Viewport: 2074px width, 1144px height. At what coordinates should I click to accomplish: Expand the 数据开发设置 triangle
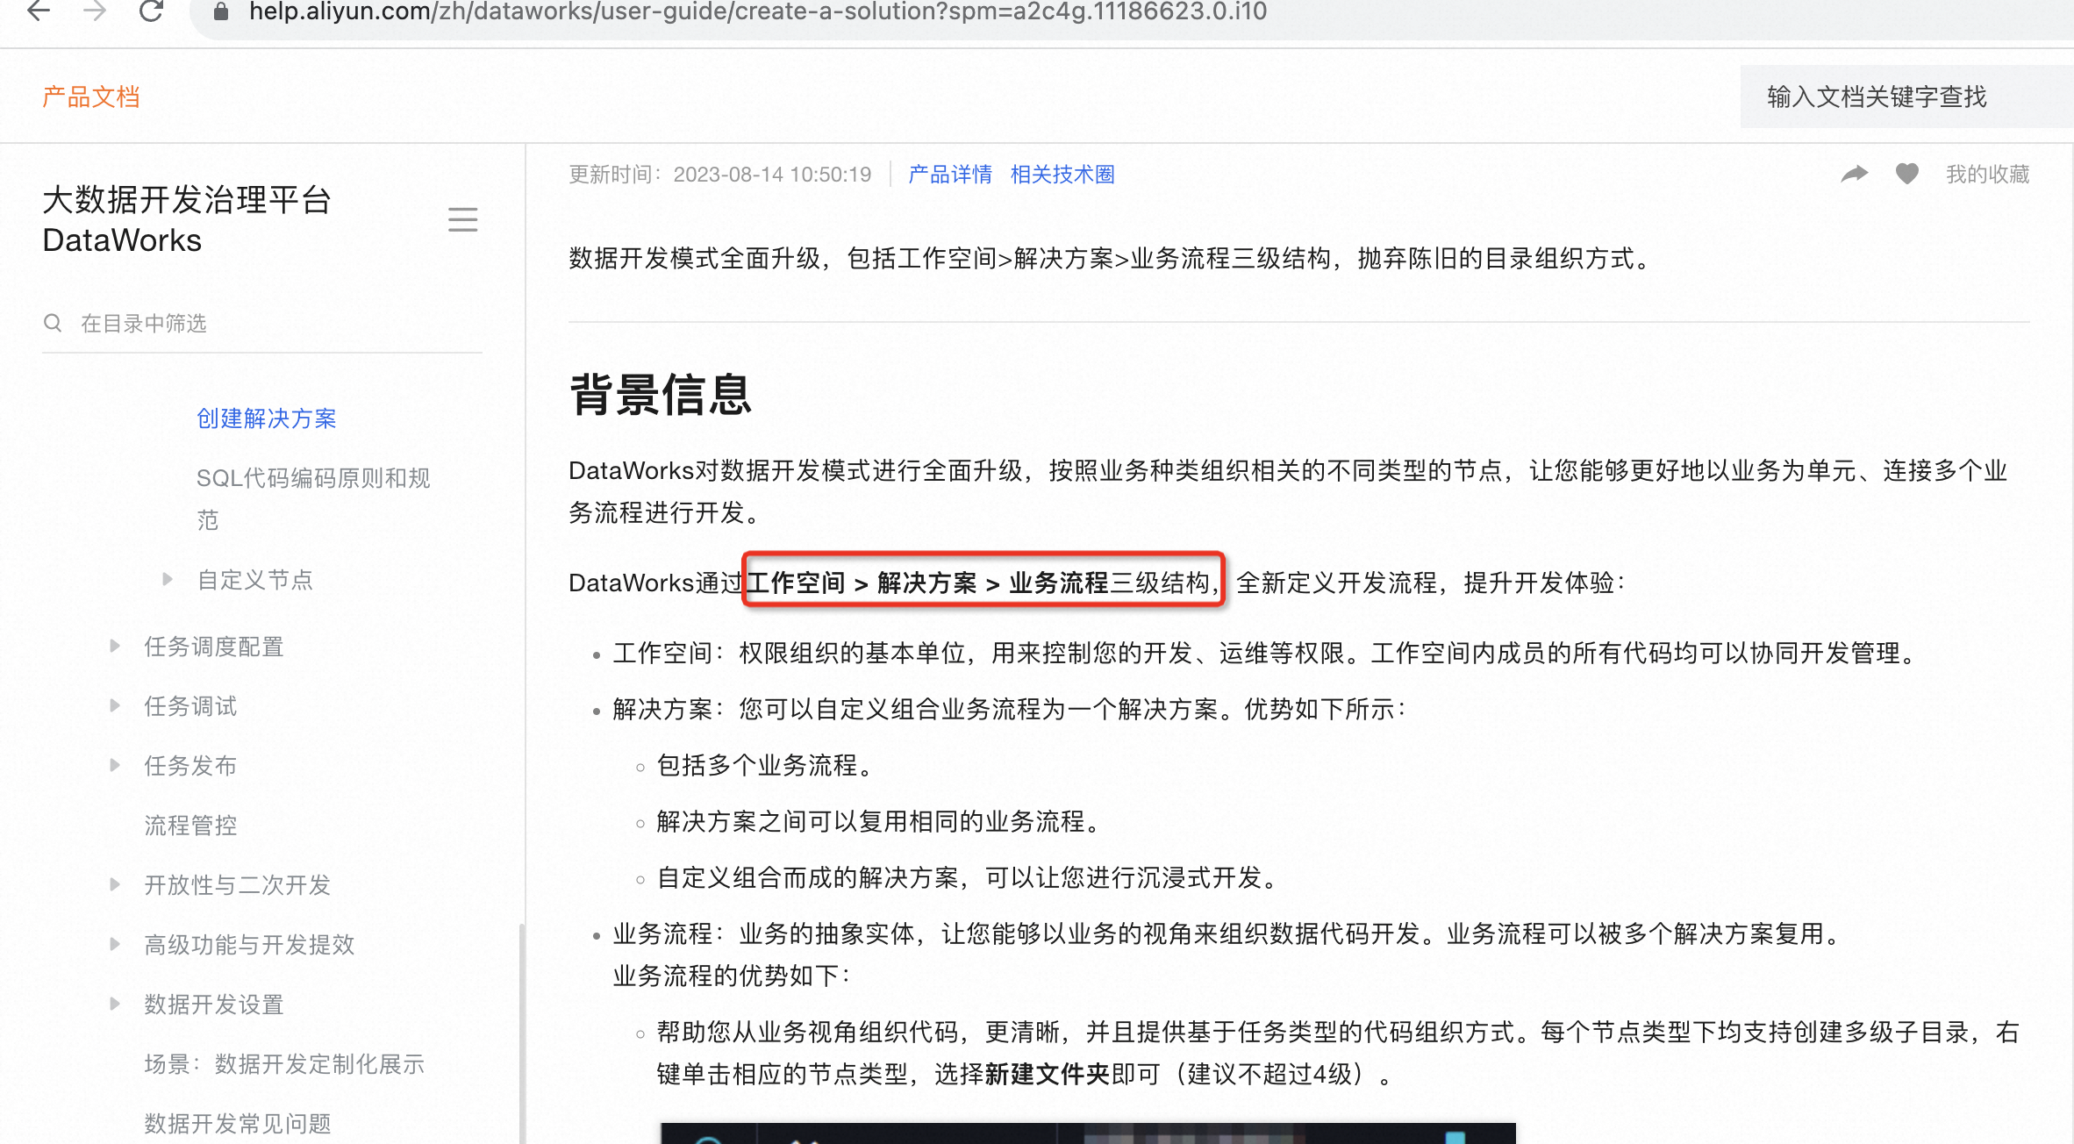114,1004
